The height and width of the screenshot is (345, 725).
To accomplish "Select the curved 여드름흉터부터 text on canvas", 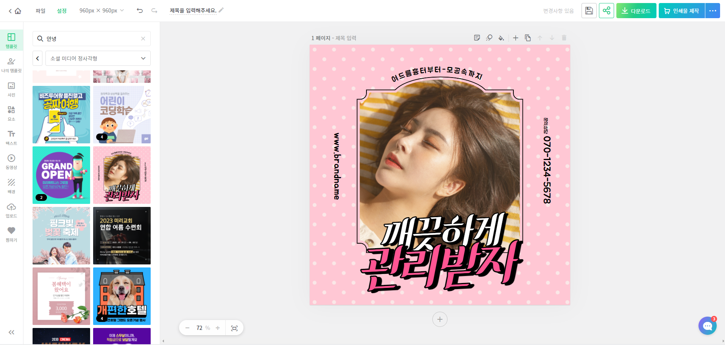I will pos(437,74).
